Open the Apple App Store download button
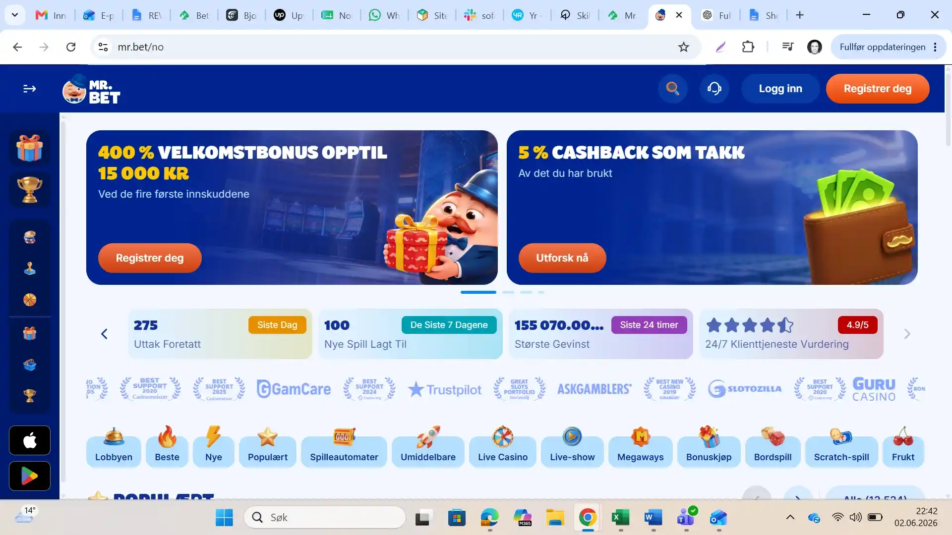The height and width of the screenshot is (535, 952). pos(30,440)
